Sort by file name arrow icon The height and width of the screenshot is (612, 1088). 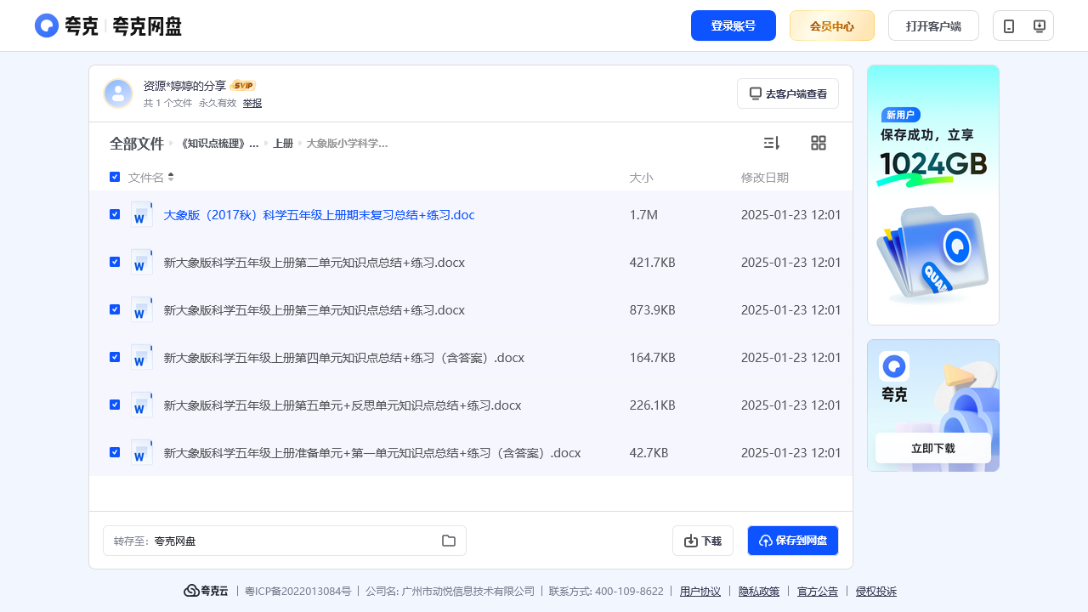(171, 177)
